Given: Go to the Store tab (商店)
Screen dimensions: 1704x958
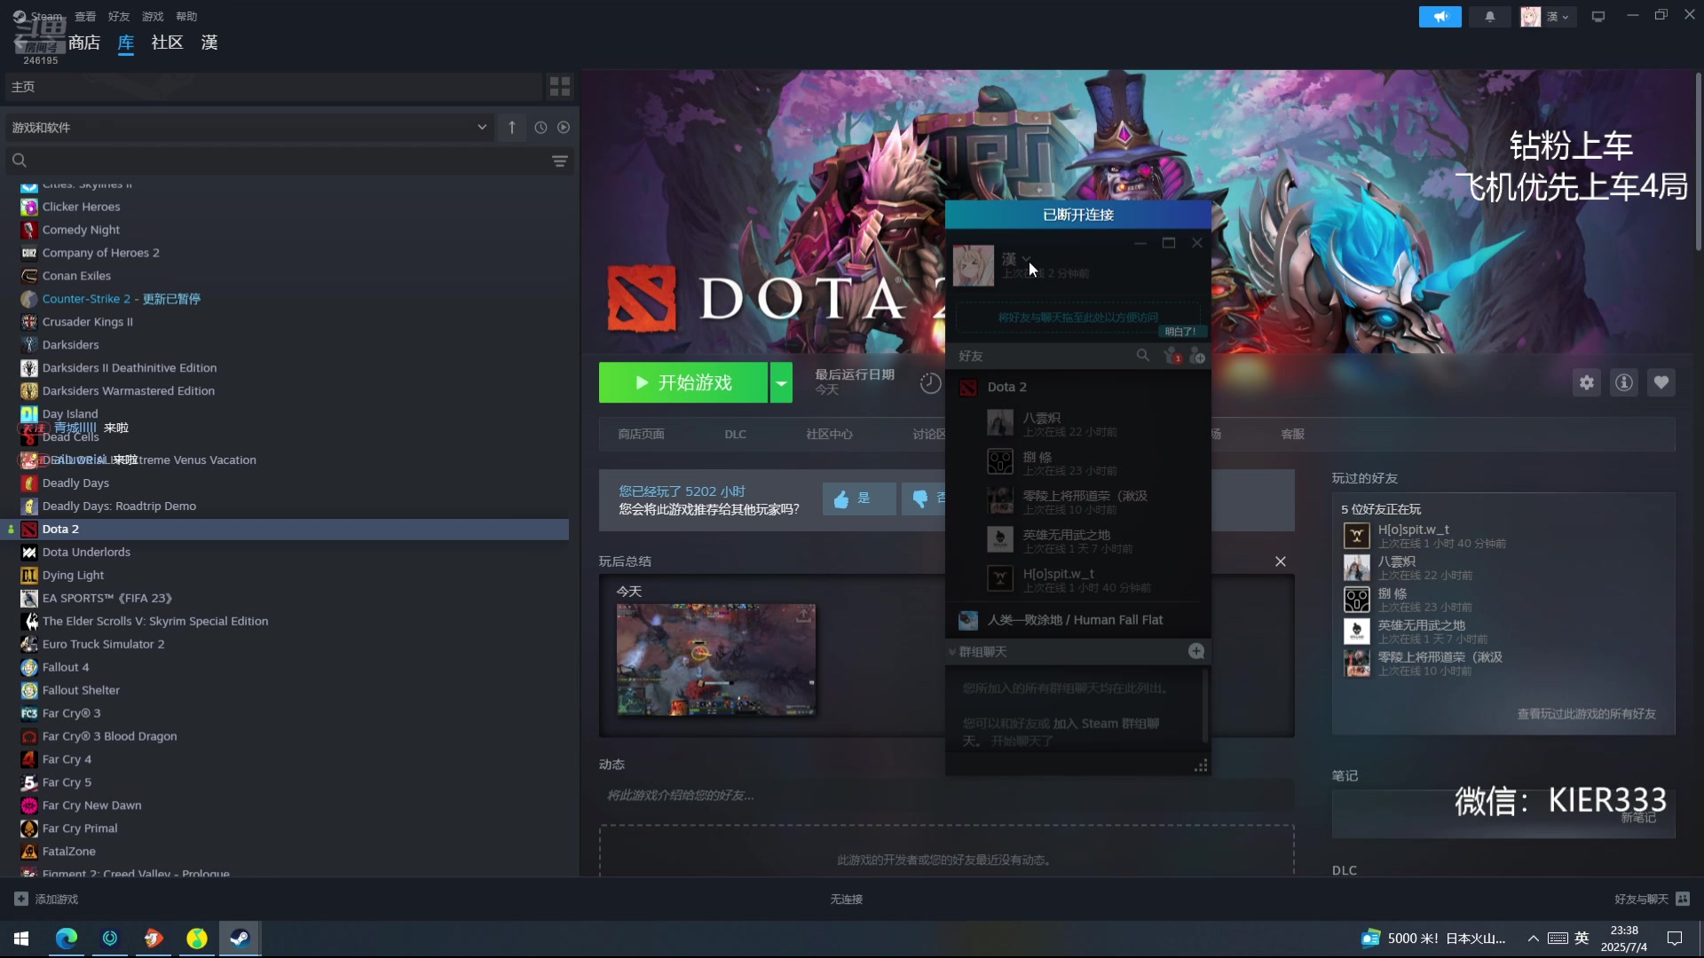Looking at the screenshot, I should click(84, 43).
